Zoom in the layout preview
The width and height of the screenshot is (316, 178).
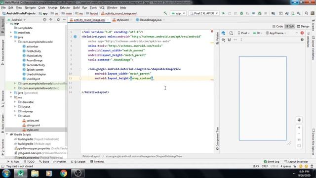[299, 128]
